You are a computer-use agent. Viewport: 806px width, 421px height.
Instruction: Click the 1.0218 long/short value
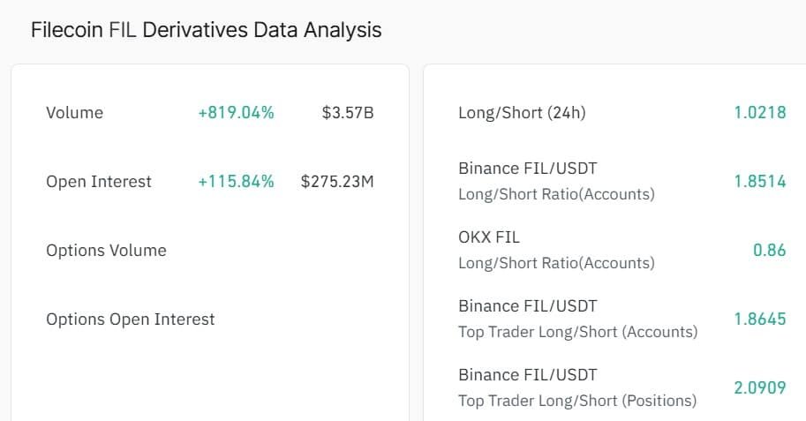coord(760,113)
